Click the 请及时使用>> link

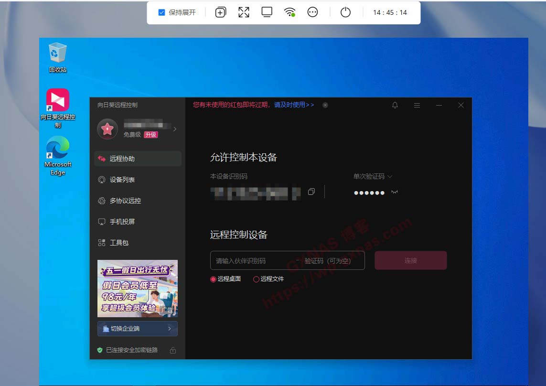tap(294, 105)
